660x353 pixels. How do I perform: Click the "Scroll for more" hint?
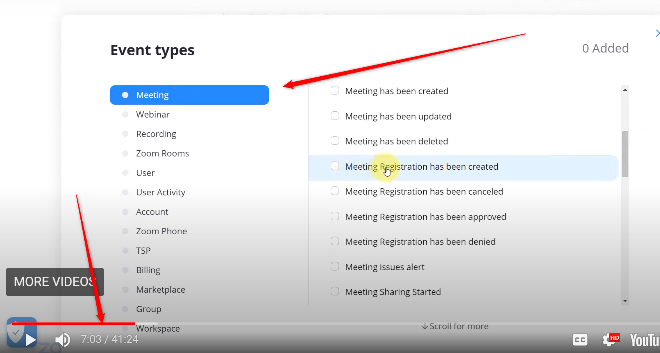[455, 326]
